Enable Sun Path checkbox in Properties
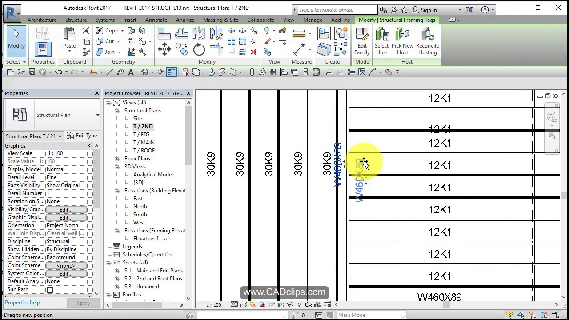 pyautogui.click(x=50, y=289)
